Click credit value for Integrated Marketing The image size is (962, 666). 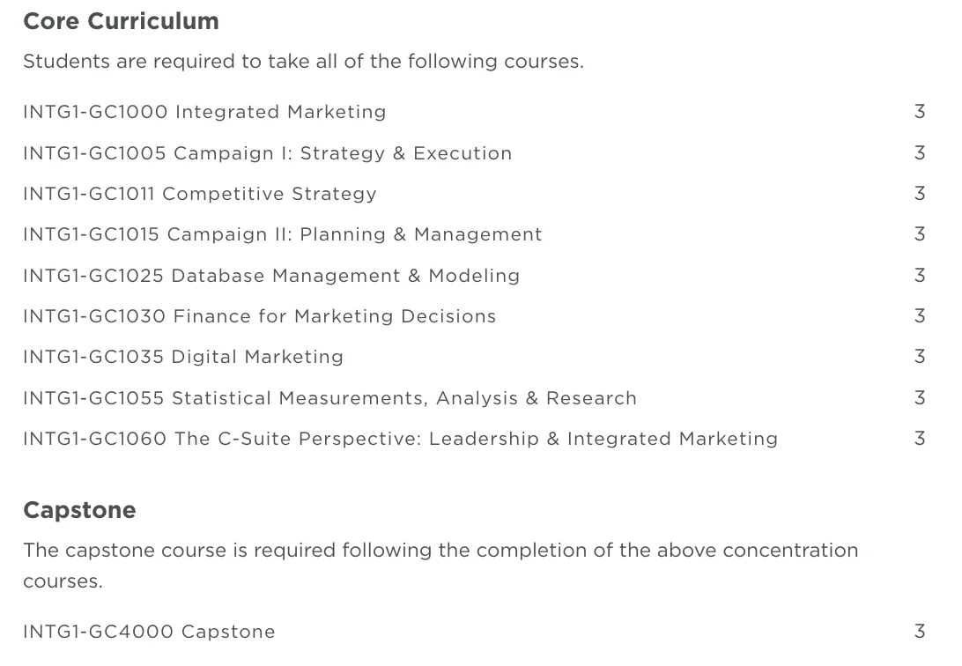coord(920,112)
